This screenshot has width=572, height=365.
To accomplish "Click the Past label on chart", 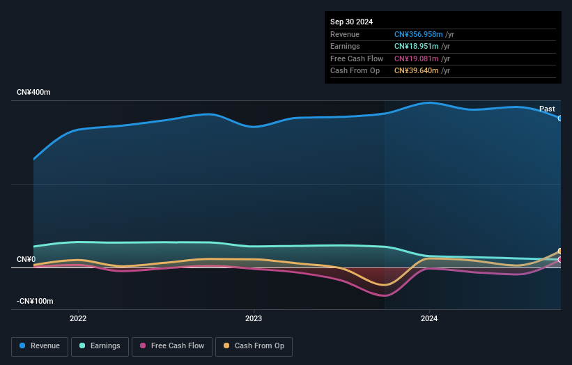I will 547,109.
